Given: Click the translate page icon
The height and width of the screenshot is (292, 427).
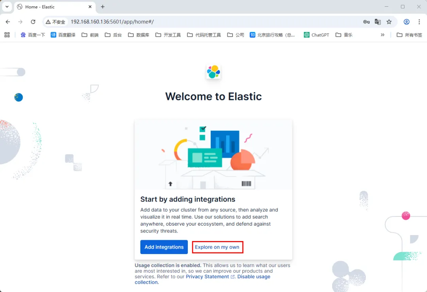Looking at the screenshot, I should (378, 22).
